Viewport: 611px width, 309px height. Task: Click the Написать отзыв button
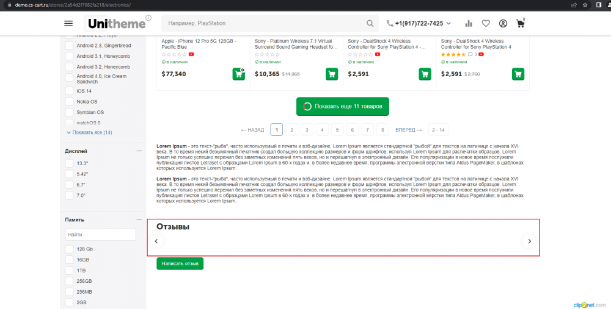click(180, 263)
